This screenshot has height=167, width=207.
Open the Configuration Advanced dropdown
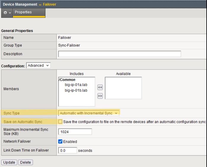(38, 65)
